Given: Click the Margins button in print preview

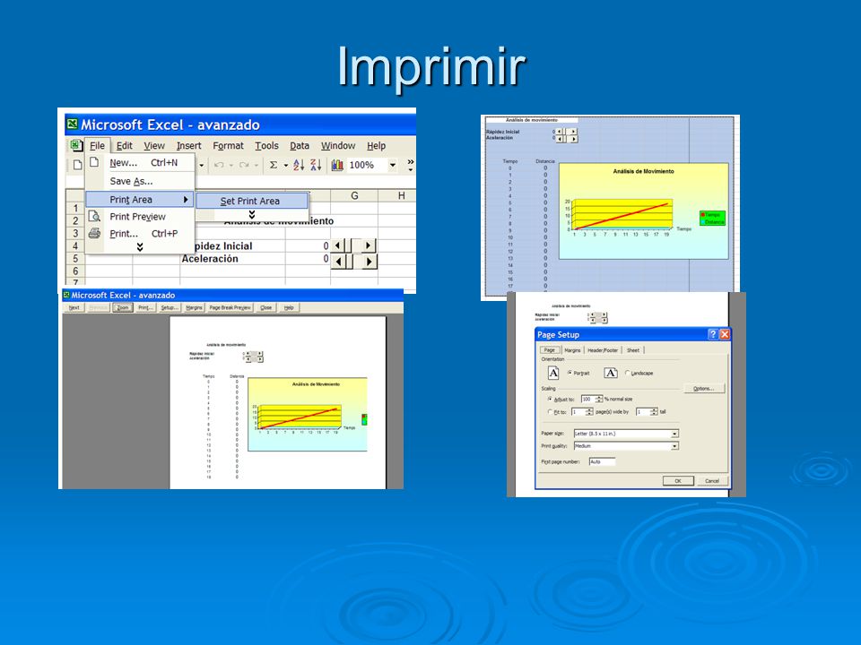Looking at the screenshot, I should pos(194,307).
